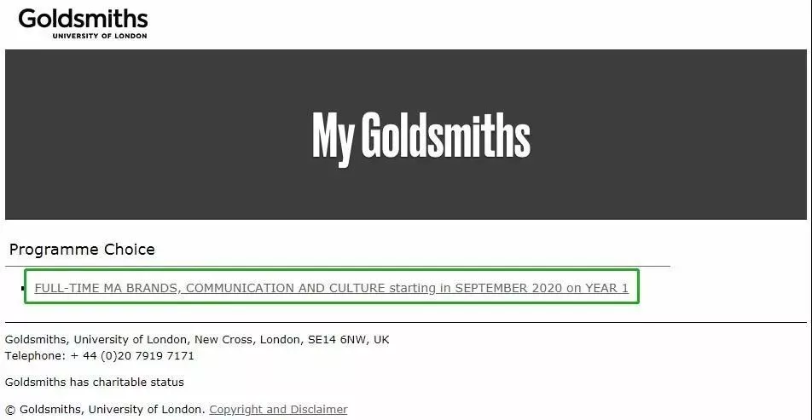Click the Goldsmiths New Cross address line
This screenshot has height=420, width=812.
coord(197,340)
